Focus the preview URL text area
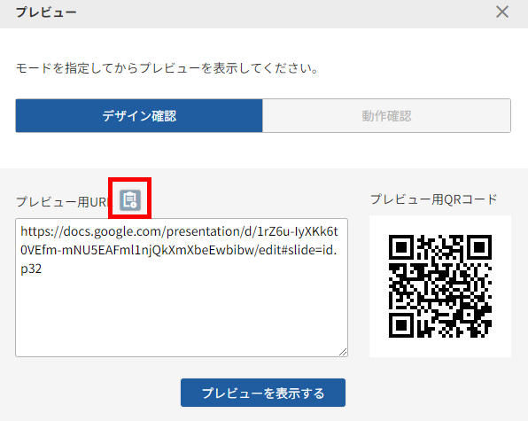The width and height of the screenshot is (528, 421). 182,288
